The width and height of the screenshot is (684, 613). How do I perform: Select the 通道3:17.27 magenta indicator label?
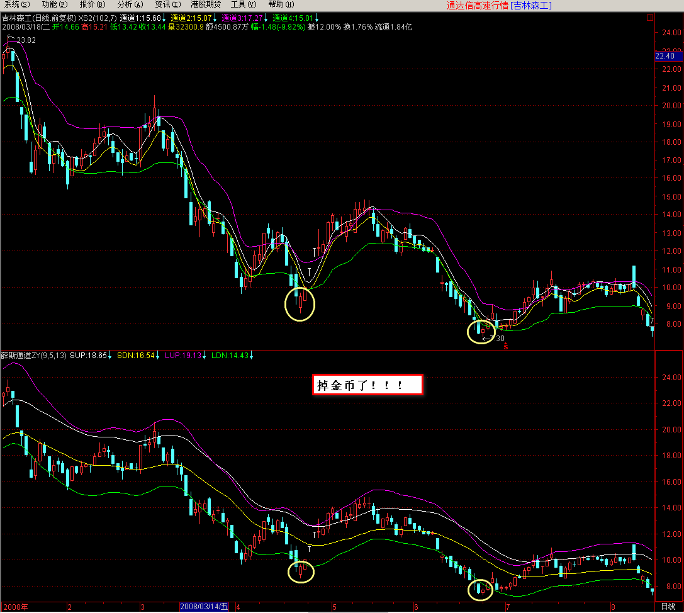[x=242, y=18]
